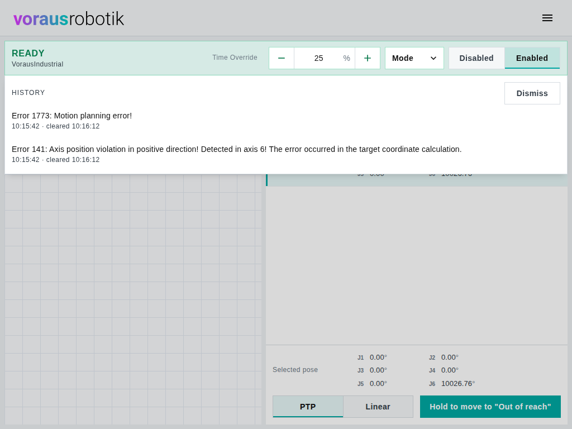Click the J2 value in Selected pose
Image resolution: width=572 pixels, height=429 pixels.
click(450, 357)
